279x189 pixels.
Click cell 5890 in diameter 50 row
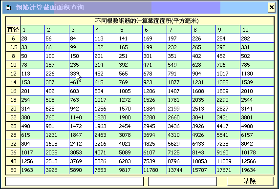81,170
